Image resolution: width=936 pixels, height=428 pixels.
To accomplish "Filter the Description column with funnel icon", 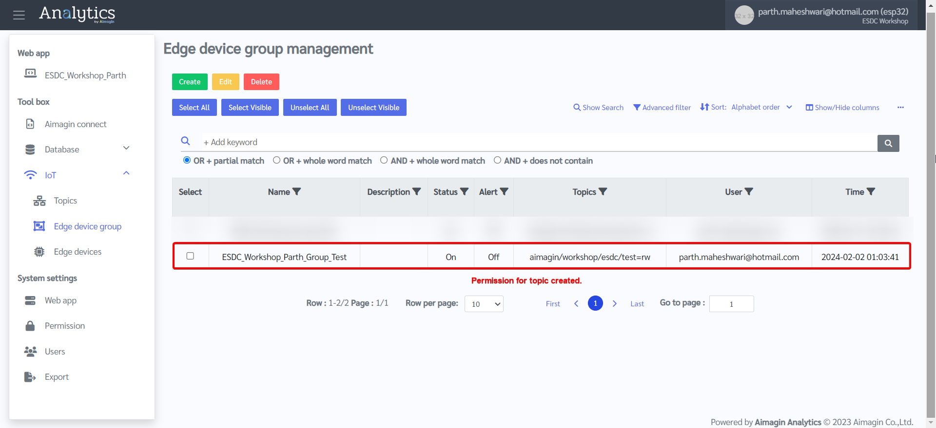I will [417, 192].
